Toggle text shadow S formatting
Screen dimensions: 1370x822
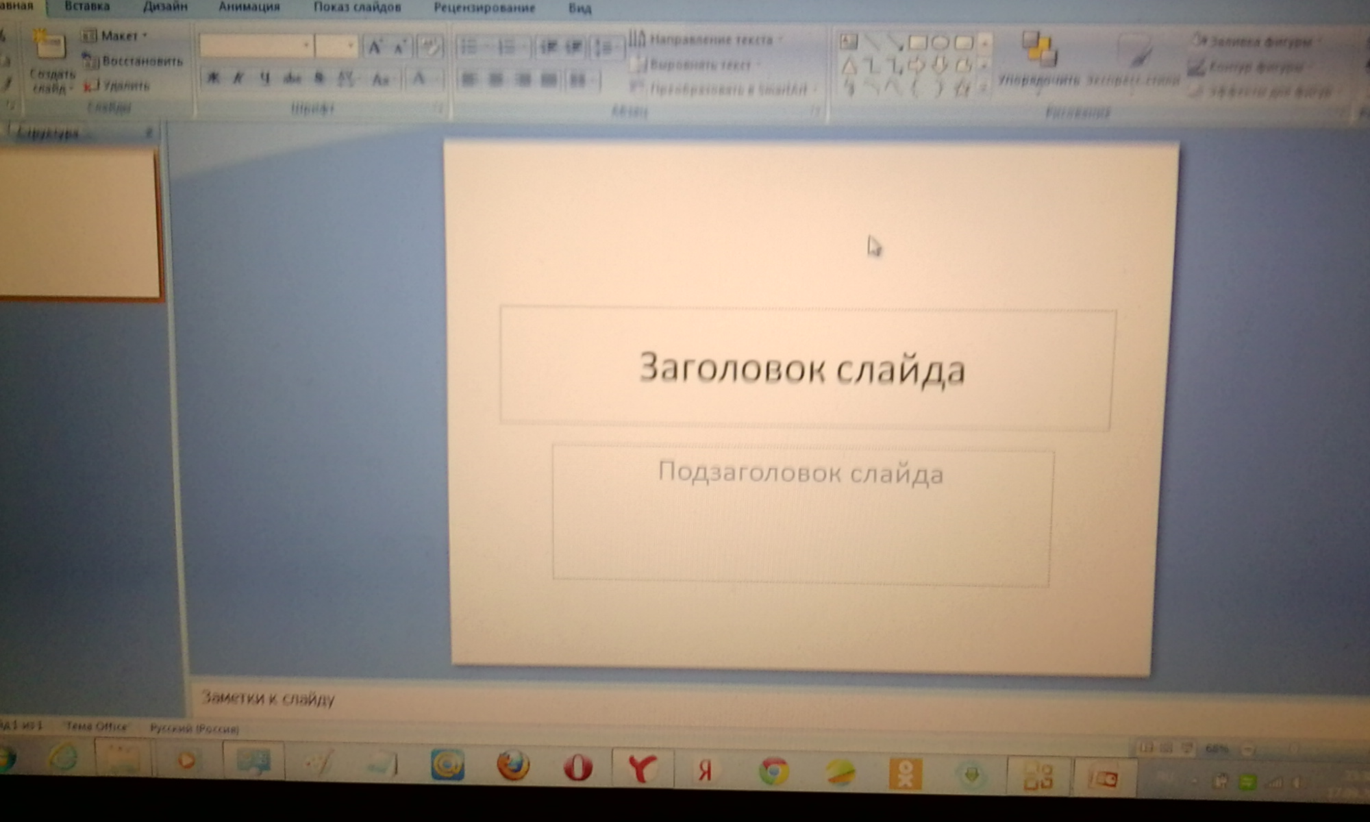point(319,79)
